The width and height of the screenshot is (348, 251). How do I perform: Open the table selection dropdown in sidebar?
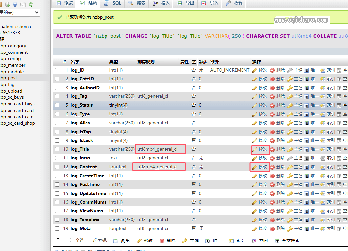pos(20,12)
